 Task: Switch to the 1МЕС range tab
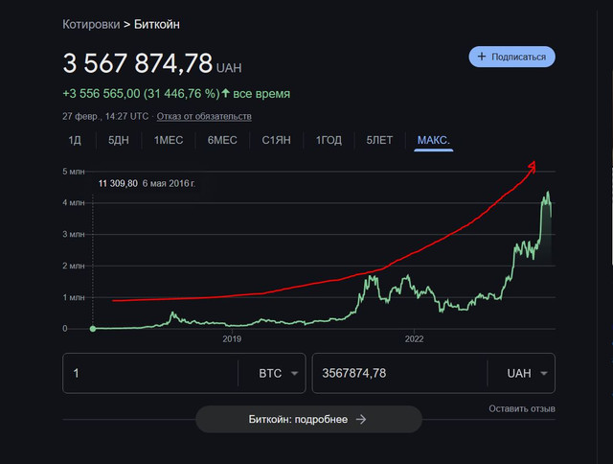click(169, 140)
